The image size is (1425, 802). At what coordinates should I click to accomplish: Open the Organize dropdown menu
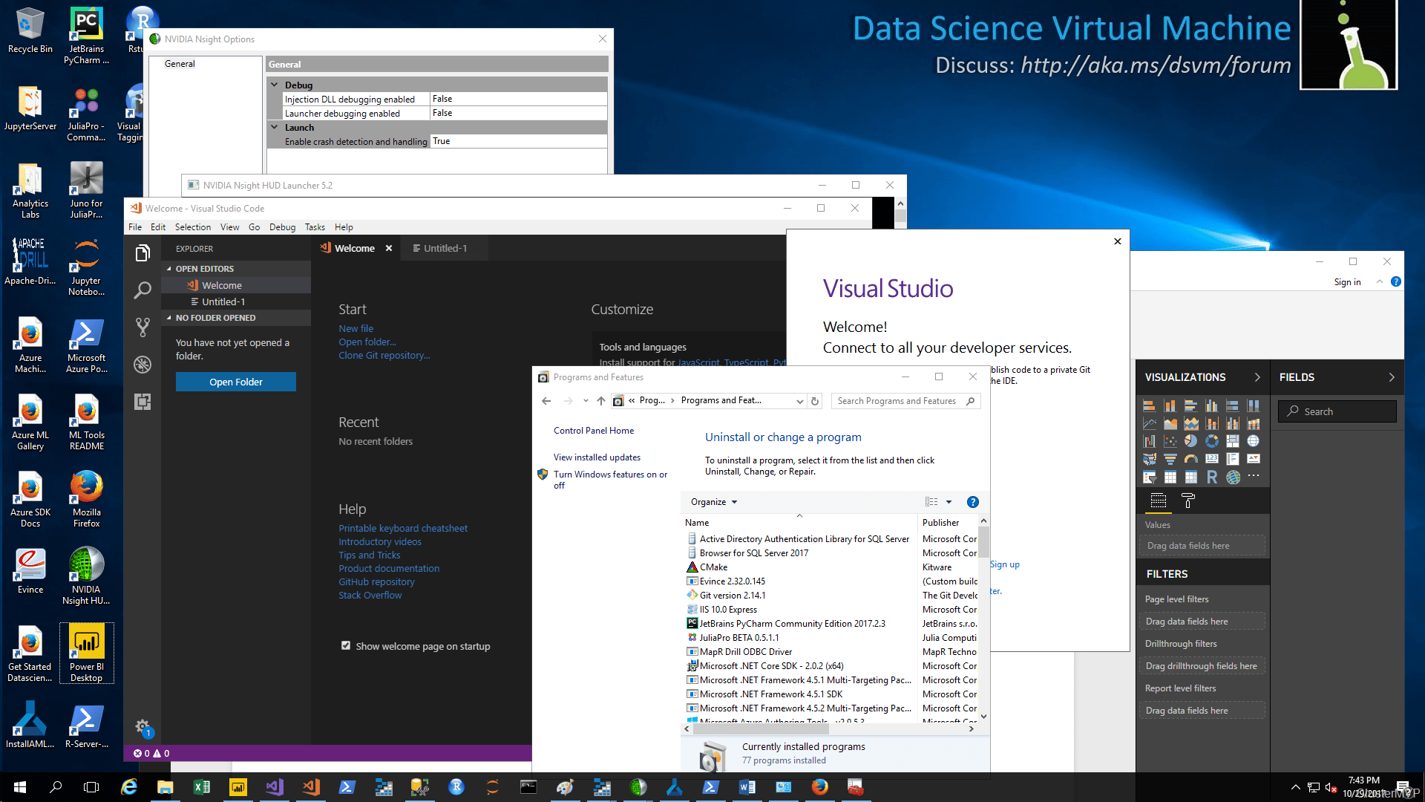click(714, 502)
